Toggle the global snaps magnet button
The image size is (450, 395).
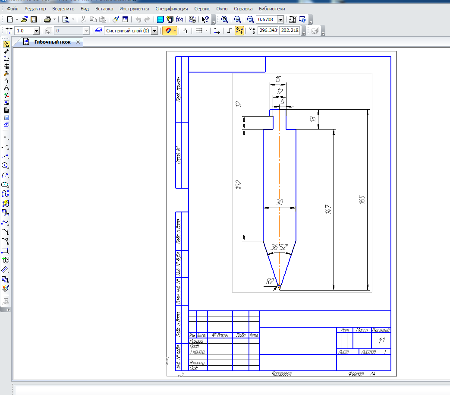point(168,31)
